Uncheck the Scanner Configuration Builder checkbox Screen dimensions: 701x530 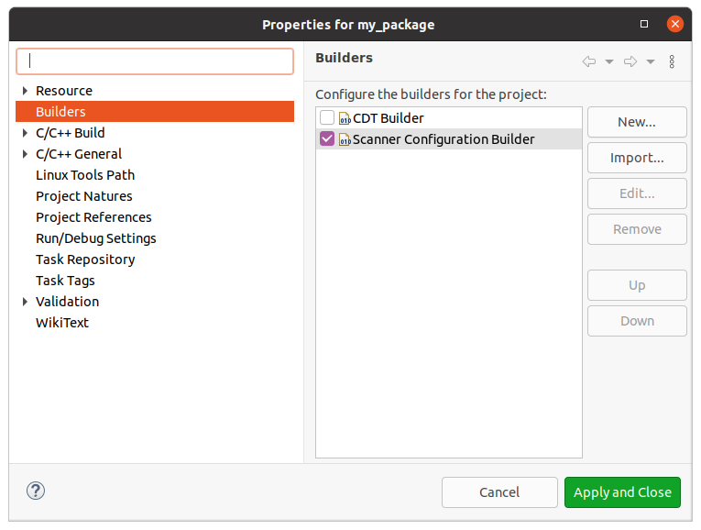pyautogui.click(x=327, y=139)
